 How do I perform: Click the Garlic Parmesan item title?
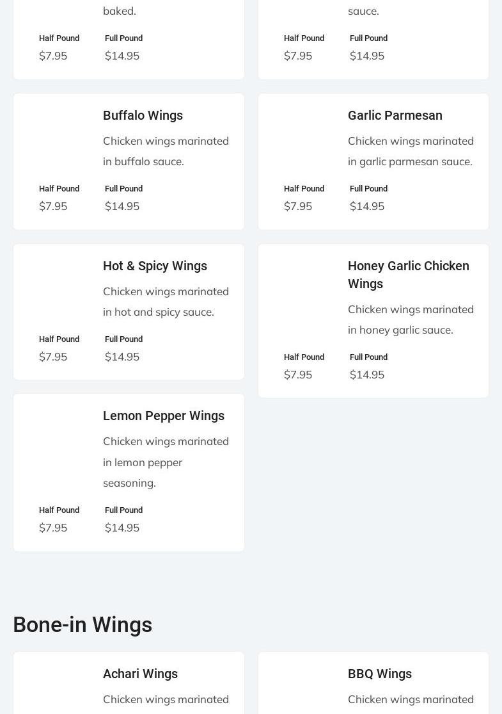(395, 115)
